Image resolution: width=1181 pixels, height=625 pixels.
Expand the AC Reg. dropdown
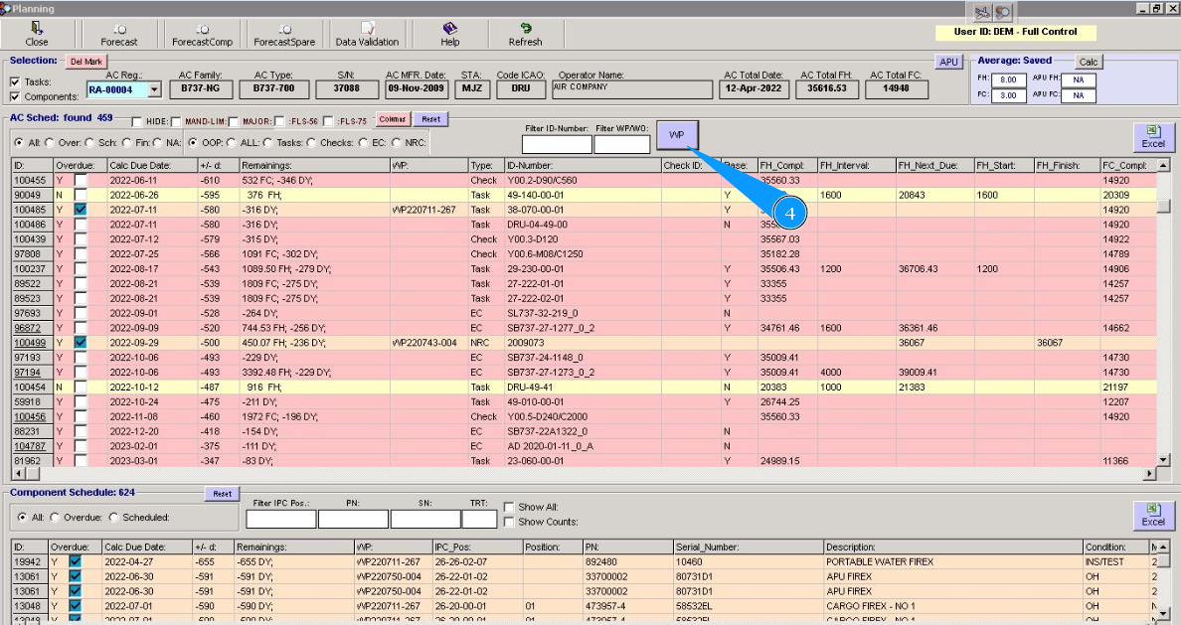pyautogui.click(x=154, y=89)
